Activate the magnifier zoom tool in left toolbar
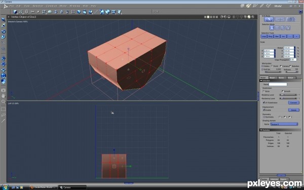Viewport: 304px width, 190px height. [4, 101]
